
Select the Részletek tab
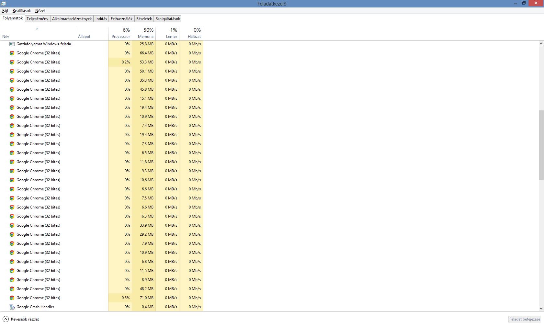click(x=144, y=19)
